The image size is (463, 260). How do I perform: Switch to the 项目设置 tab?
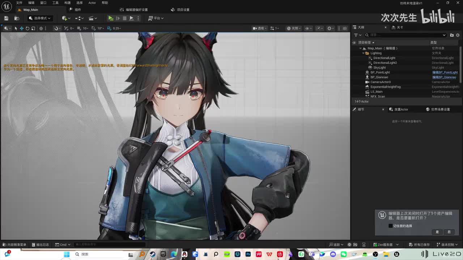pyautogui.click(x=180, y=10)
